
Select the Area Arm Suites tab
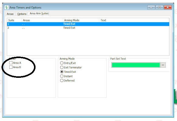[x=39, y=14]
